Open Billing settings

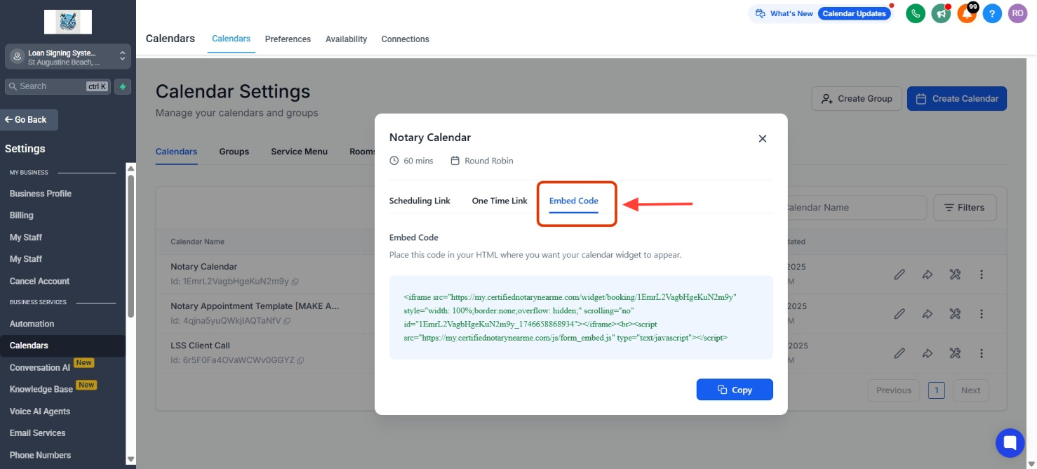click(22, 216)
